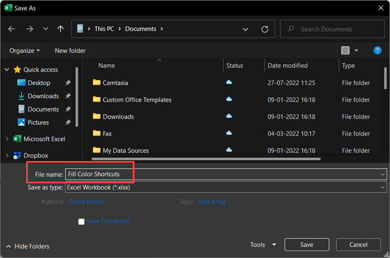390x258 pixels.
Task: Expand the chevron after Documents breadcrumb
Action: 162,29
